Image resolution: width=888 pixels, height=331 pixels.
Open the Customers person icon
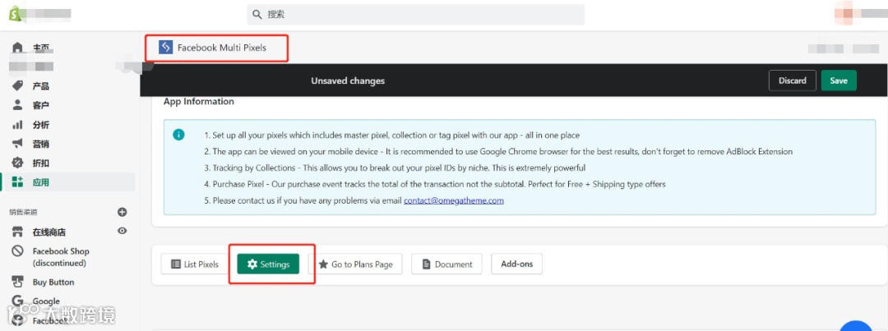pyautogui.click(x=17, y=105)
